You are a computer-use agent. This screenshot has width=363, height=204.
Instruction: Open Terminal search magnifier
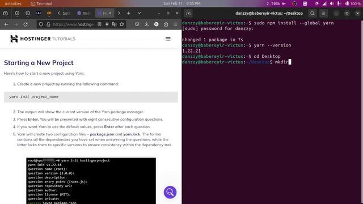(x=313, y=14)
